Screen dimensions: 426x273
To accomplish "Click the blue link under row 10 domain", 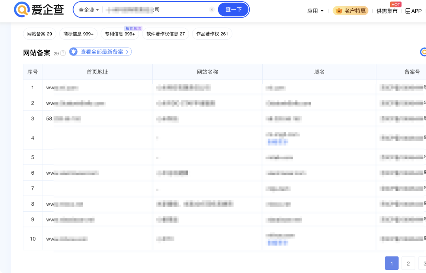I will (278, 243).
